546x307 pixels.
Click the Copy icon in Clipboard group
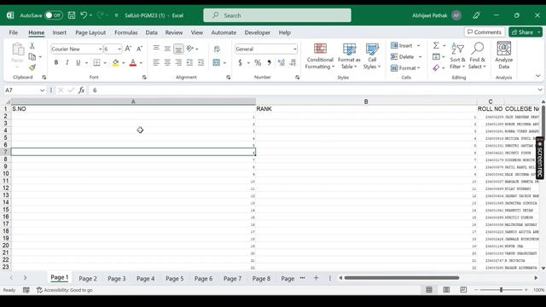coord(32,56)
